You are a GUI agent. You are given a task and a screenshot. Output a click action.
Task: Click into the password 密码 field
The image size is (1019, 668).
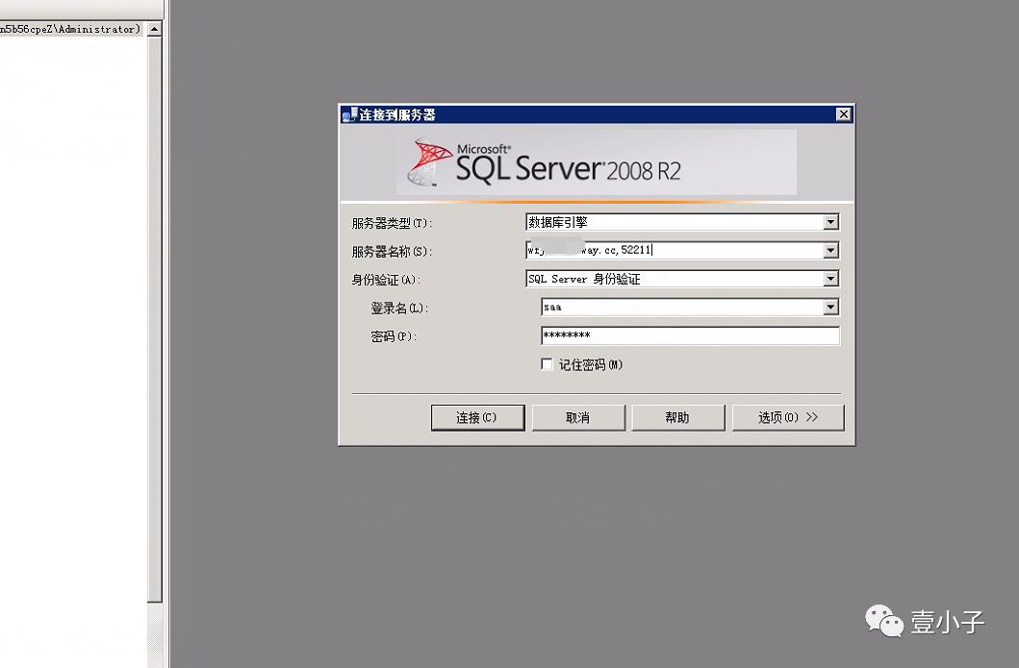coord(690,335)
